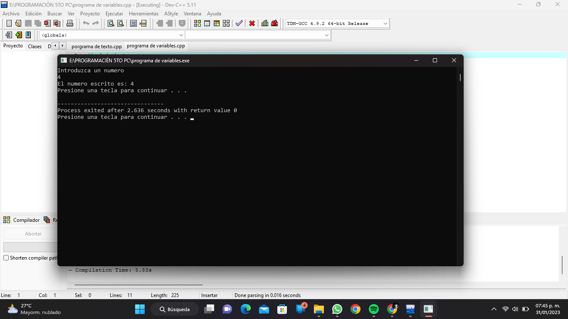Click the Replace toolbar icon
This screenshot has width=568, height=319.
click(121, 23)
